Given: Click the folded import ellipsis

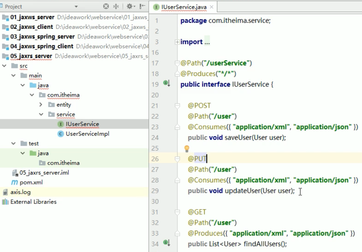Looking at the screenshot, I should pyautogui.click(x=207, y=42).
